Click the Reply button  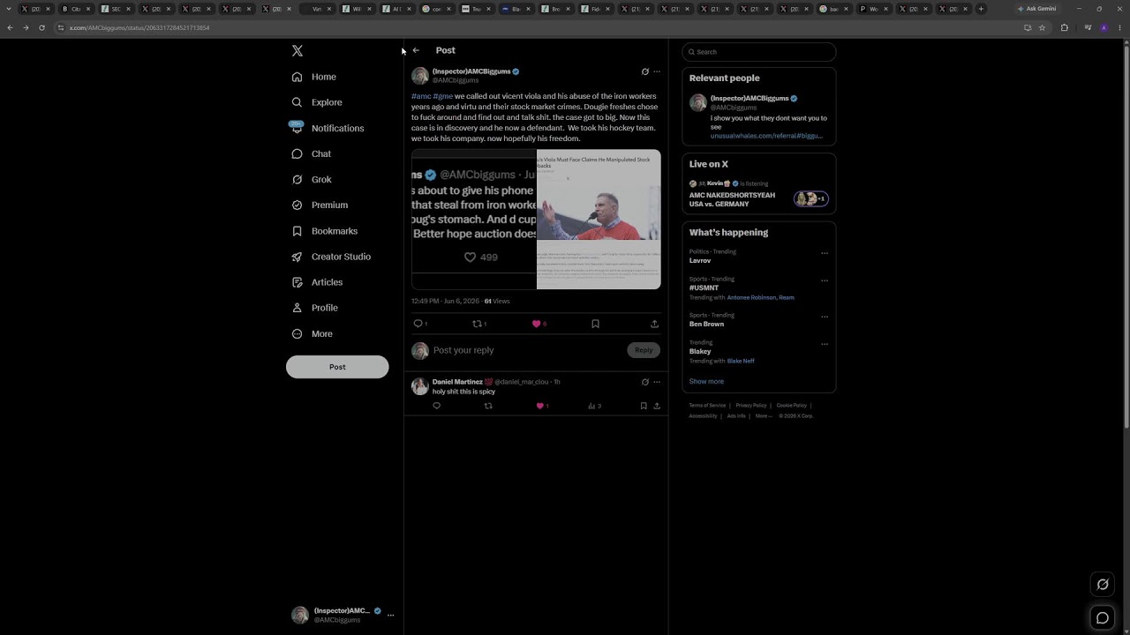(644, 350)
